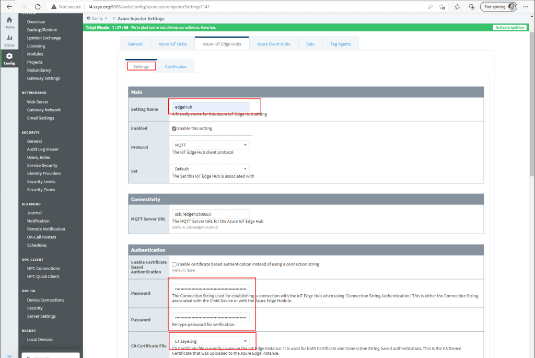This screenshot has width=535, height=358.
Task: Uncheck Enable this setting
Action: click(175, 128)
